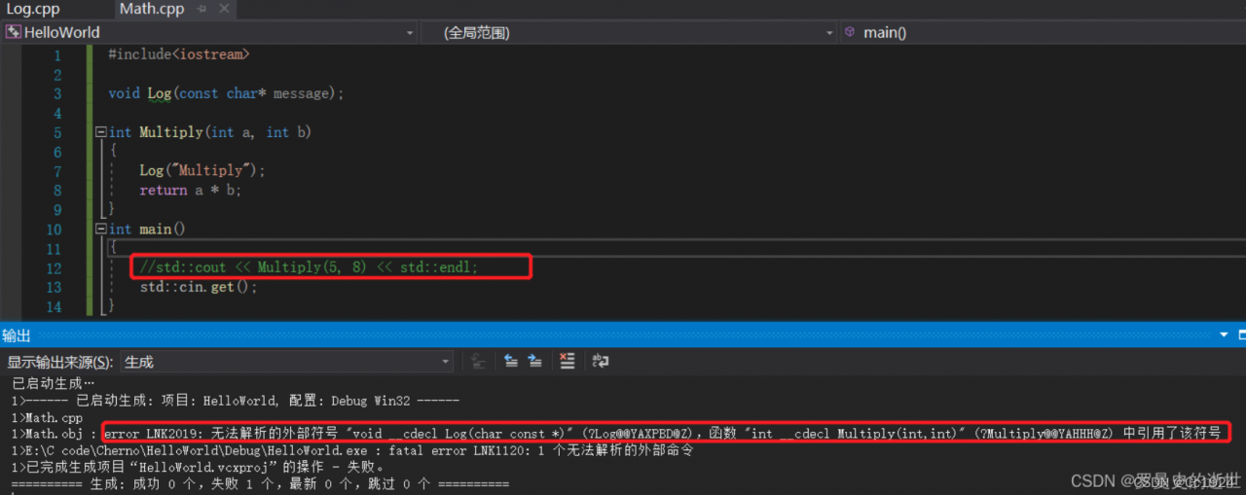This screenshot has width=1246, height=495.
Task: Click the Log("Multiply") call line
Action: [x=202, y=170]
